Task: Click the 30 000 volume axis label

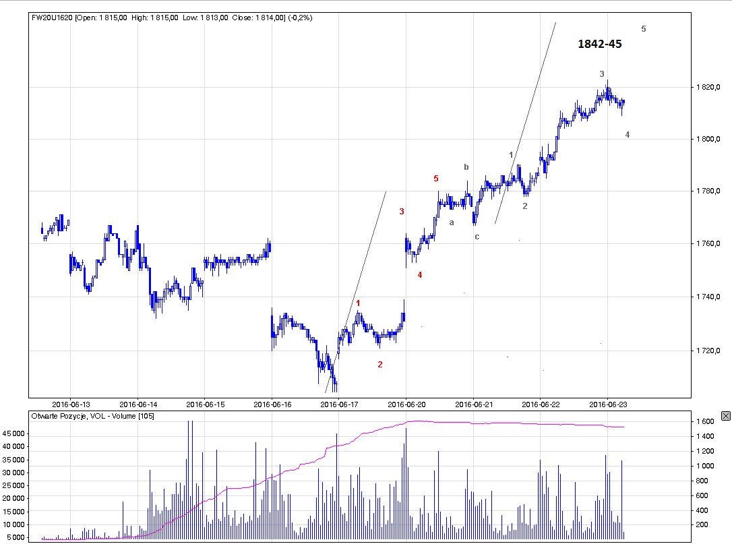Action: [x=13, y=473]
